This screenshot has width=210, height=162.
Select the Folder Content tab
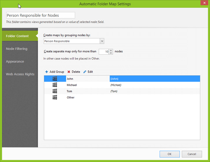[17, 36]
